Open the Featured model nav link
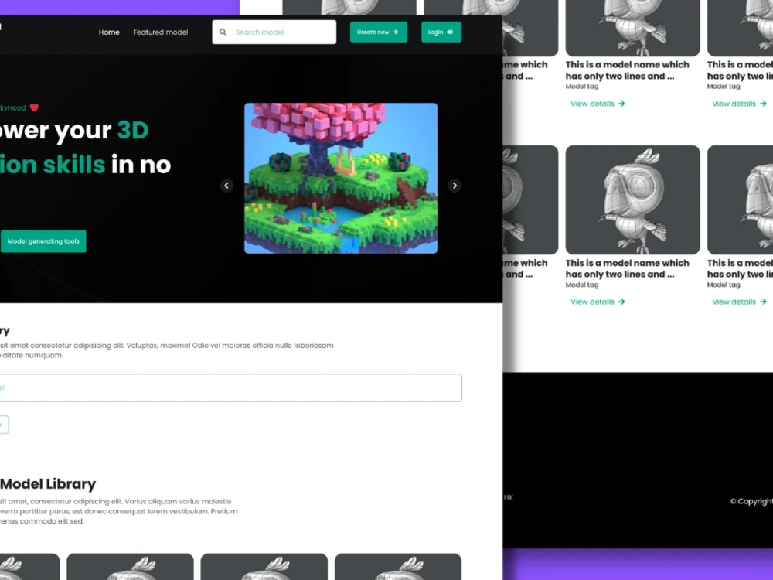 click(160, 32)
